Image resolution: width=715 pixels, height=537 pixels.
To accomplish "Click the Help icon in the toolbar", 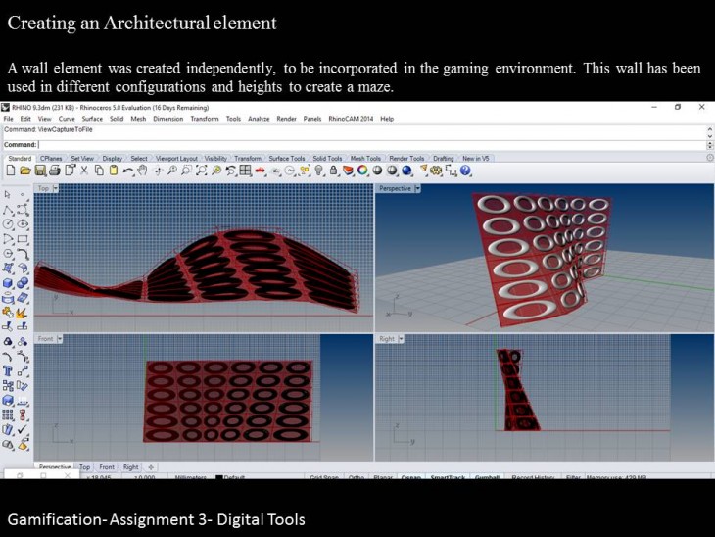I will coord(465,171).
